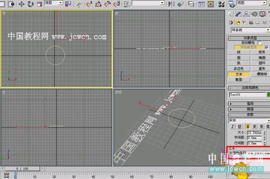Click the Render Scene teapot icon
The width and height of the screenshot is (270, 179).
pyautogui.click(x=232, y=4)
